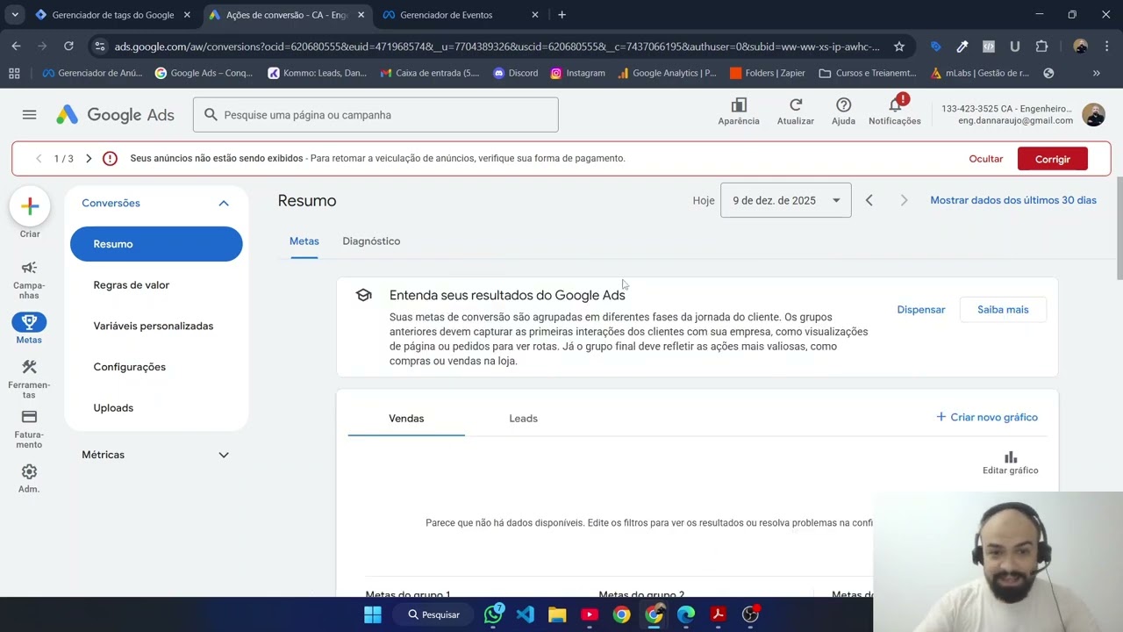The height and width of the screenshot is (632, 1123).
Task: Click the page vertical scrollbar
Action: pyautogui.click(x=1119, y=228)
